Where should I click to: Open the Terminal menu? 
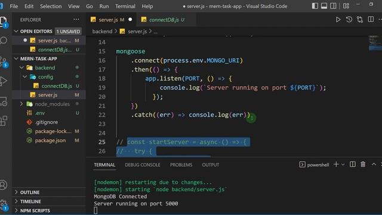pyautogui.click(x=125, y=6)
